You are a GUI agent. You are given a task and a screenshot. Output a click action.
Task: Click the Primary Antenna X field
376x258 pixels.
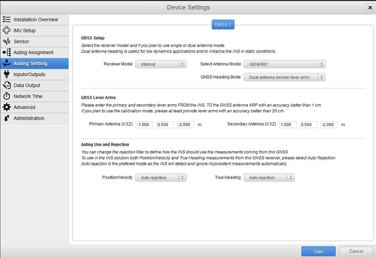pos(144,125)
